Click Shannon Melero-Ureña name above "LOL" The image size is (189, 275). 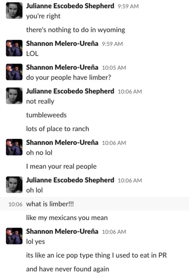tap(62, 44)
